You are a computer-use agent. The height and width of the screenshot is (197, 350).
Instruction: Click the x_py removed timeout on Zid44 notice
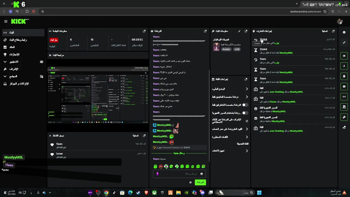pos(179,147)
